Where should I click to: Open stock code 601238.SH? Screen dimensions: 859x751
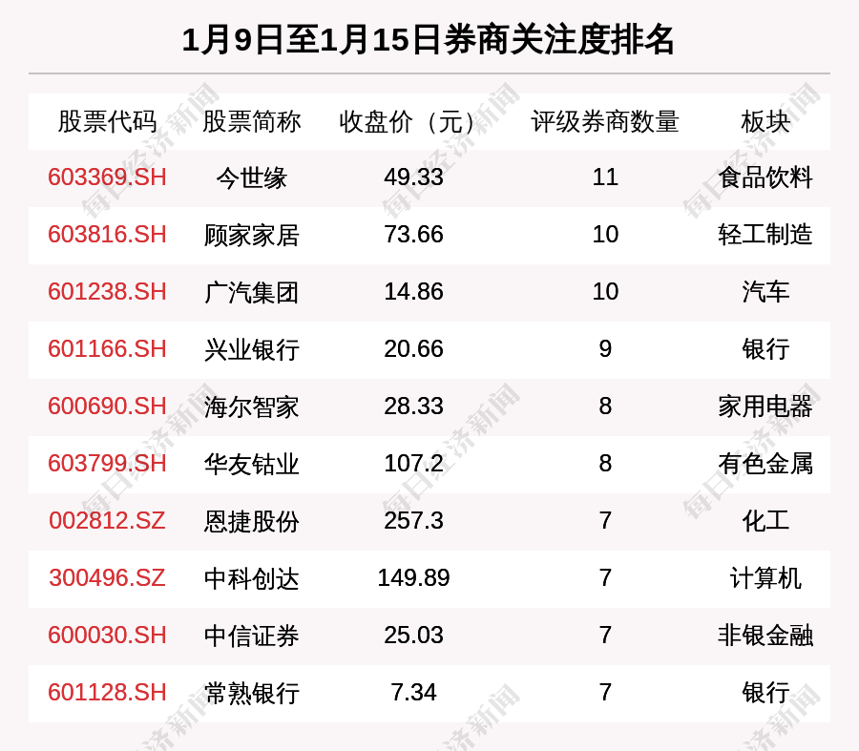(107, 291)
